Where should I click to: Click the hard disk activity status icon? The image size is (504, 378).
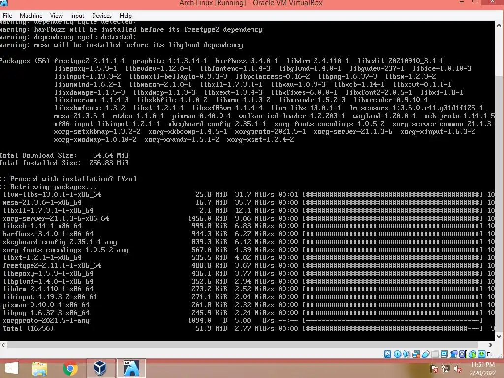(388, 354)
